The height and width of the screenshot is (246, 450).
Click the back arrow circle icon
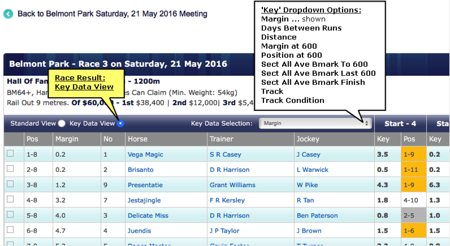(x=8, y=14)
